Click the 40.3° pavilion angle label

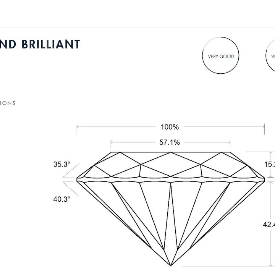[x=62, y=199]
